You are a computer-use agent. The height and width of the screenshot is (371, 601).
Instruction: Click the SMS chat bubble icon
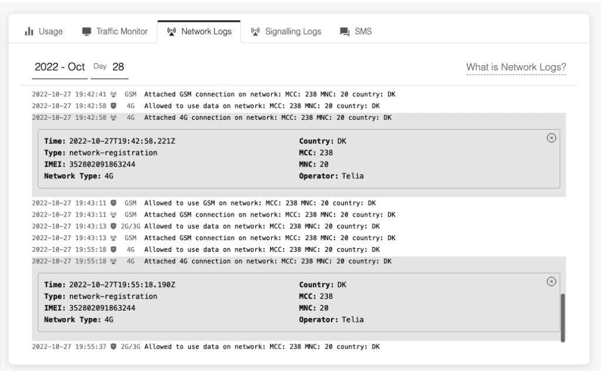point(345,32)
